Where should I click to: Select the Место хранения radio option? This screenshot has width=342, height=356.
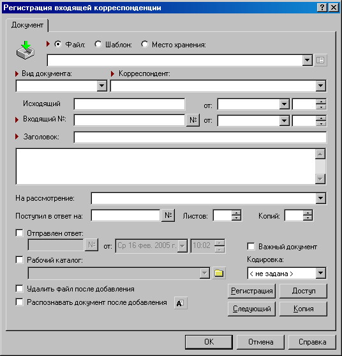[145, 44]
